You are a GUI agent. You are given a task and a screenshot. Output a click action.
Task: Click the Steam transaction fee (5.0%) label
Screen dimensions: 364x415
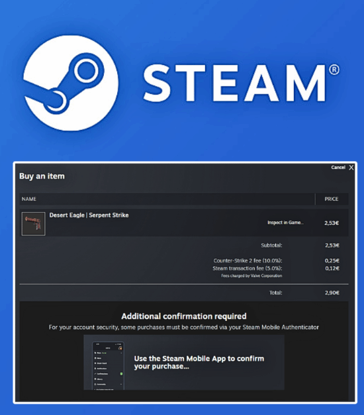(x=248, y=268)
